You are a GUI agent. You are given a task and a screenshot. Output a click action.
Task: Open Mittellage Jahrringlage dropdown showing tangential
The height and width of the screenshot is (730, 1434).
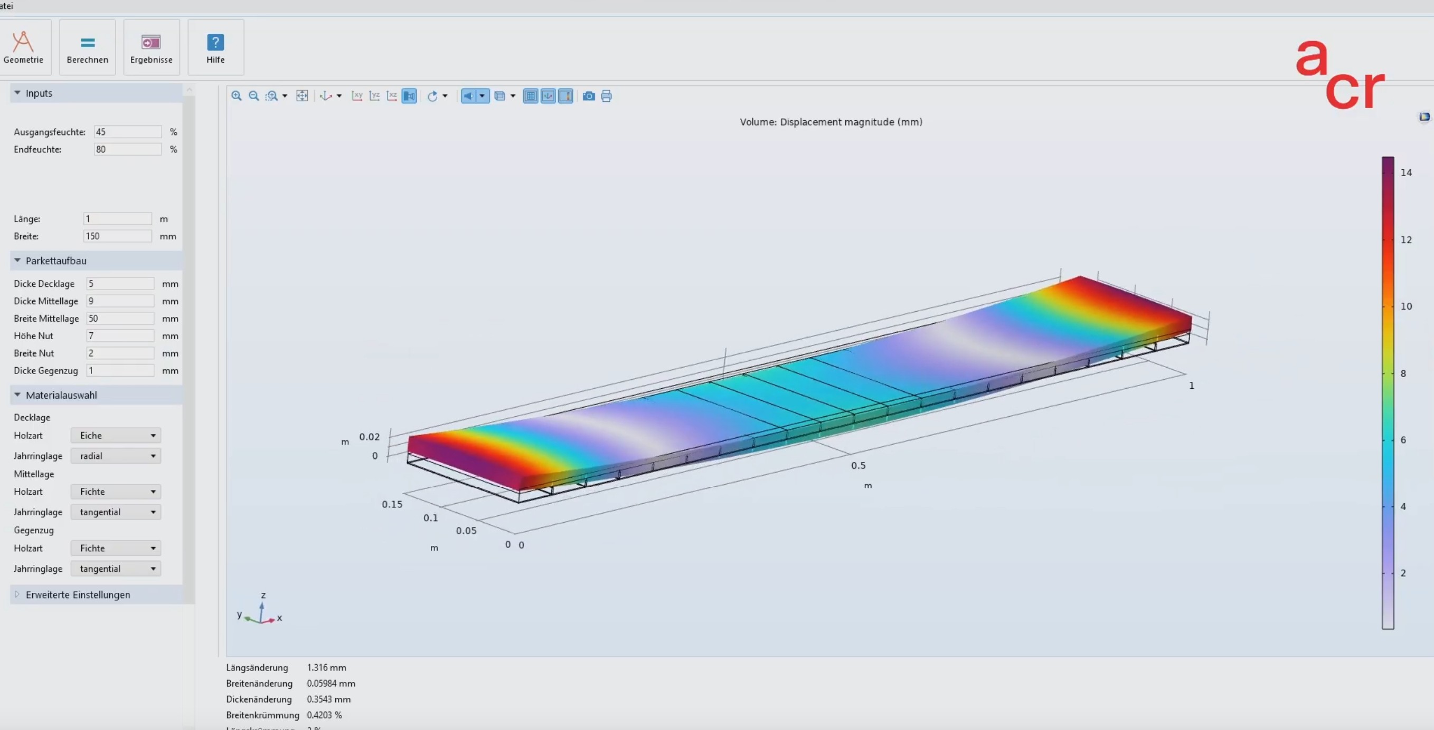116,512
